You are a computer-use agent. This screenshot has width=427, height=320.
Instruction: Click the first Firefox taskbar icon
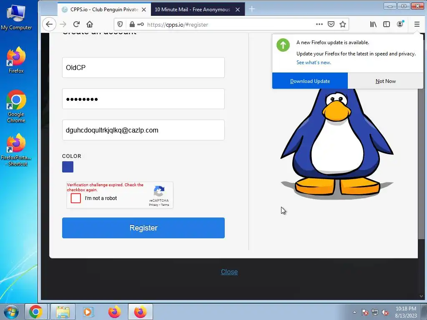114,312
